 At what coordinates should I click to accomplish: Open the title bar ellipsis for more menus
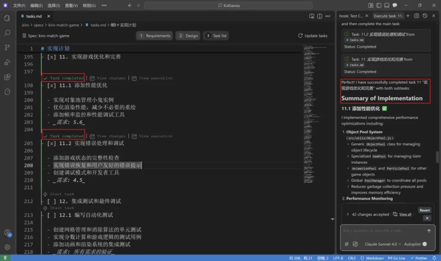[x=104, y=5]
